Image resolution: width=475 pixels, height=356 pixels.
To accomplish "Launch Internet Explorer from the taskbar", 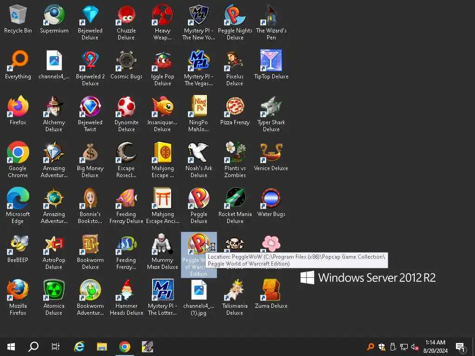I will click(x=79, y=347).
